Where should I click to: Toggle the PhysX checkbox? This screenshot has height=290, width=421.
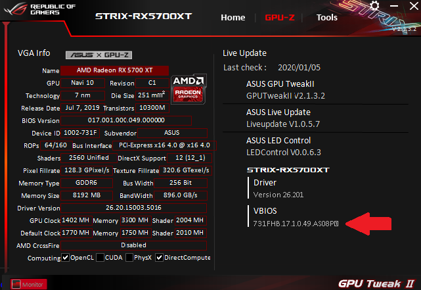pos(129,258)
